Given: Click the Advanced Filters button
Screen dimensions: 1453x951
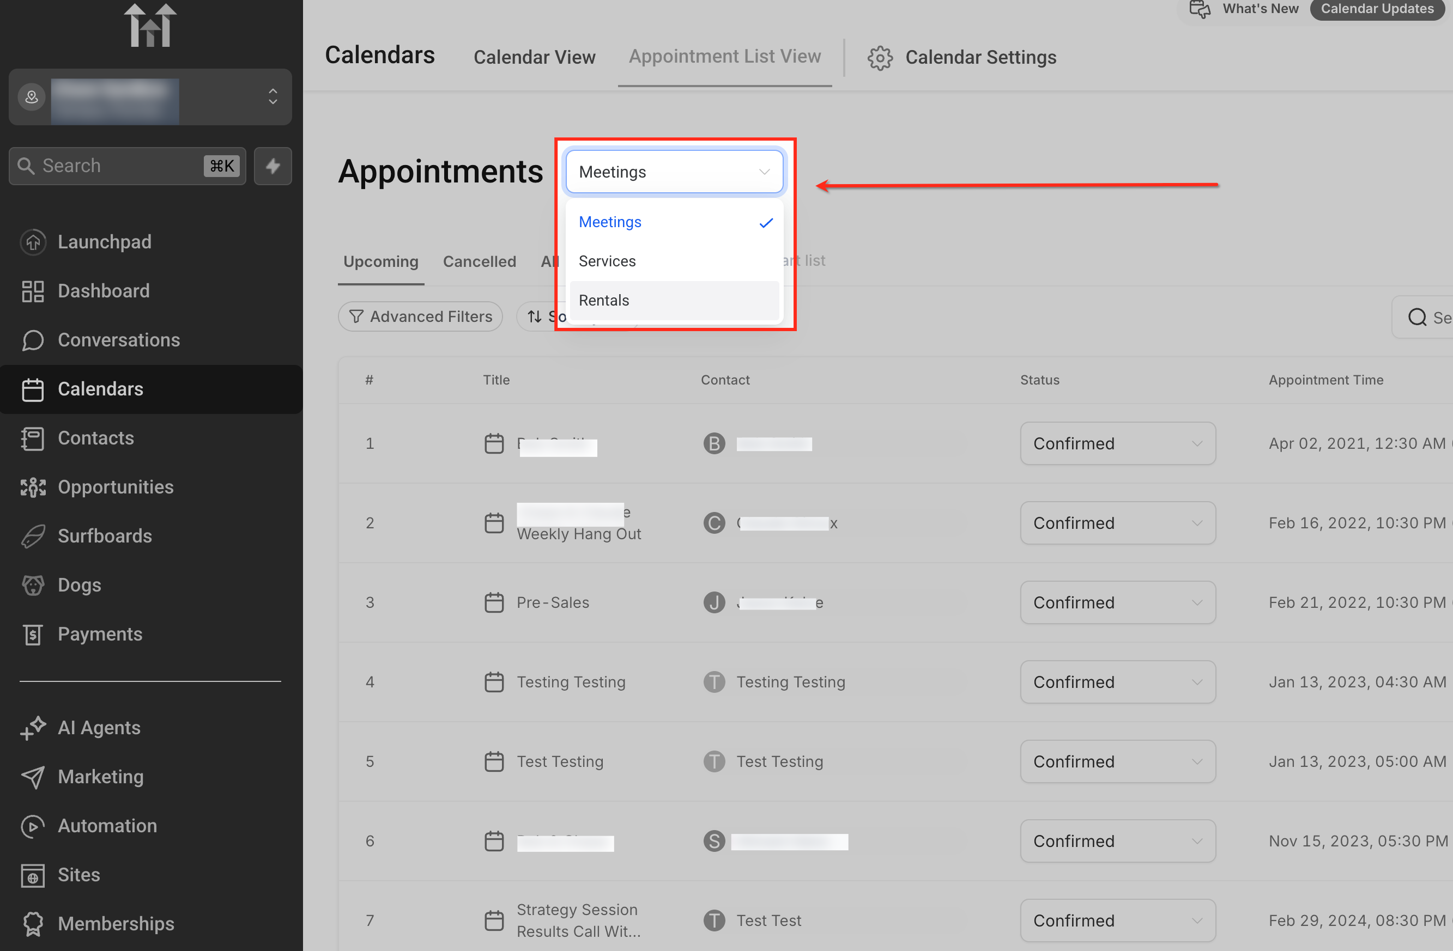Looking at the screenshot, I should pyautogui.click(x=420, y=316).
